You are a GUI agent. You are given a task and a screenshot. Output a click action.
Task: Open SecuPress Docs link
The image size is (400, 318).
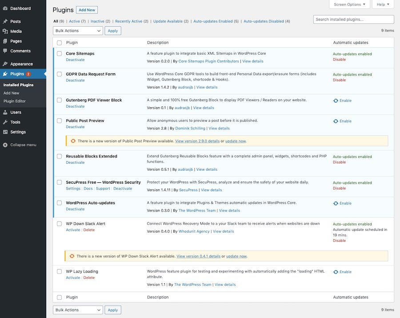88,188
